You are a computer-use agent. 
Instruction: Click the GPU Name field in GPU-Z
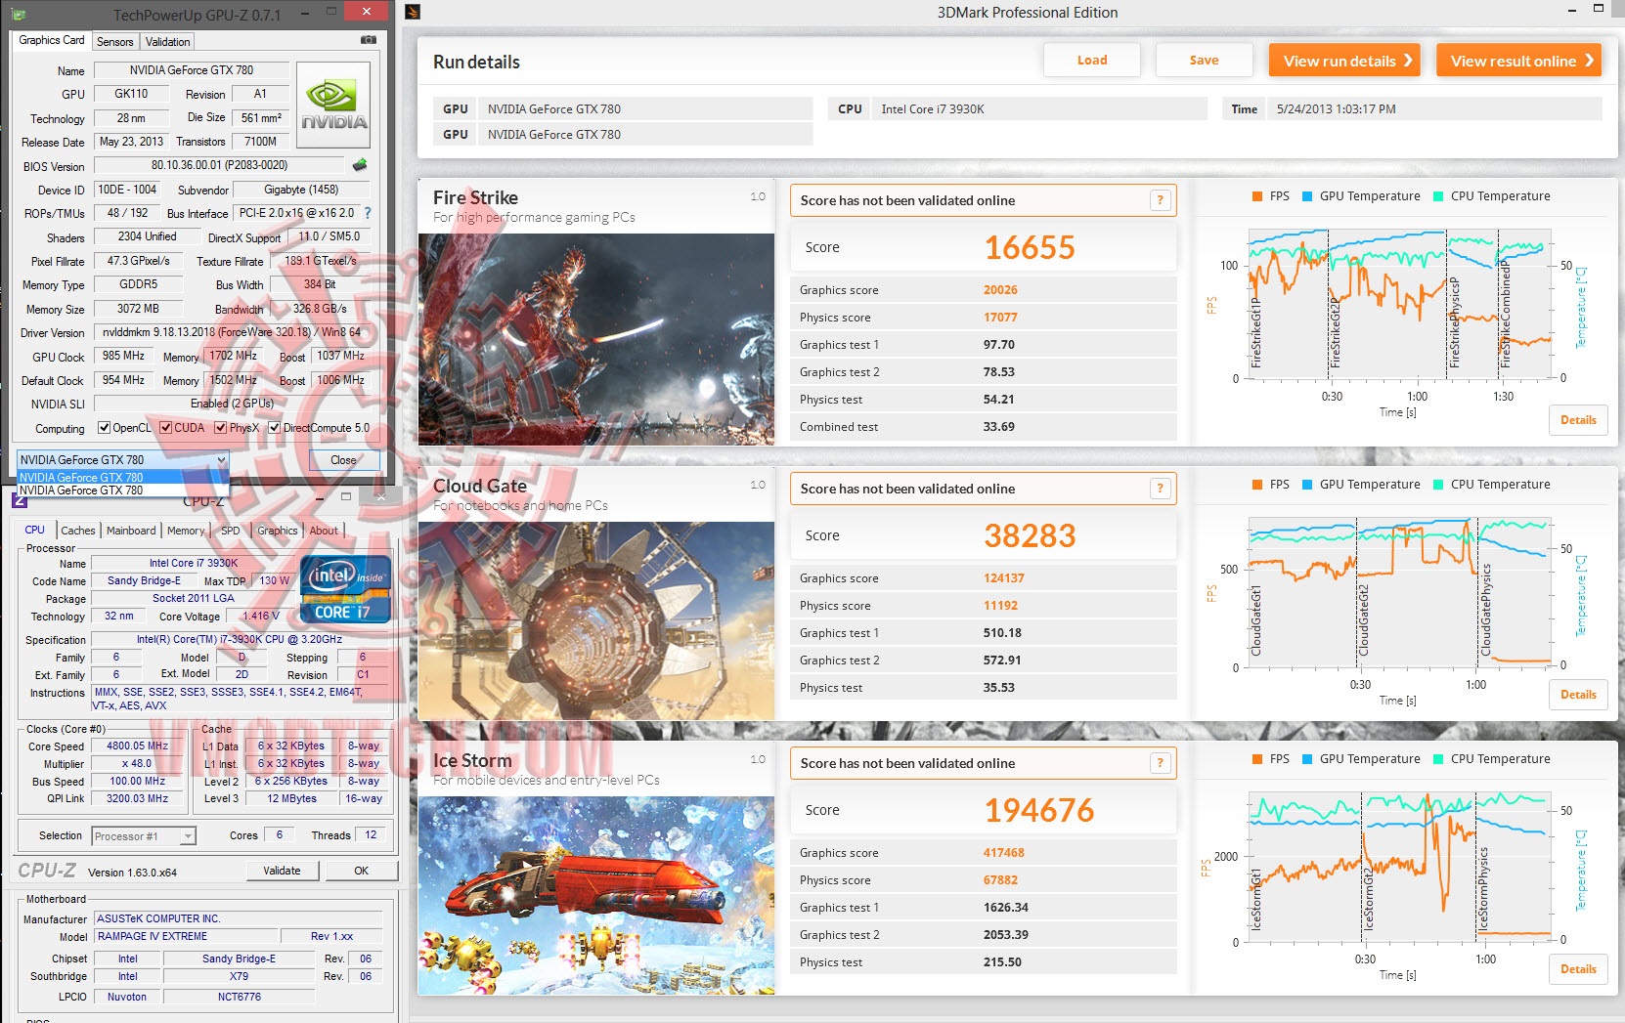191,70
